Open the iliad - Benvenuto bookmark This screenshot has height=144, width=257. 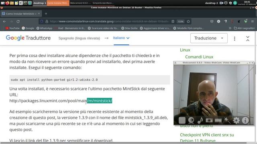click(70, 28)
